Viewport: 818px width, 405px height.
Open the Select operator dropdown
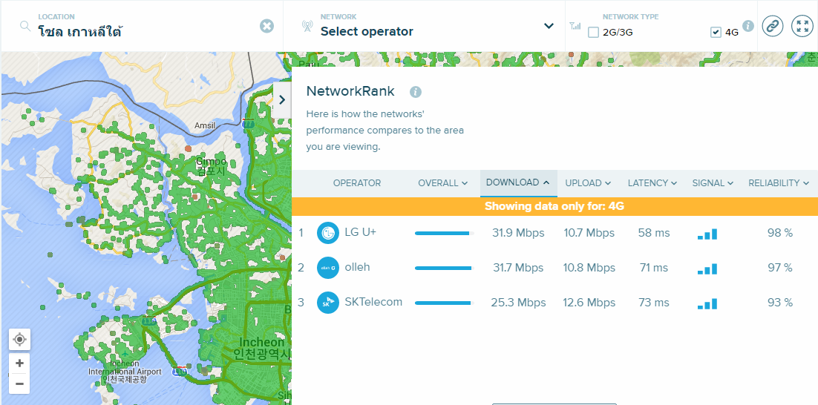(549, 25)
